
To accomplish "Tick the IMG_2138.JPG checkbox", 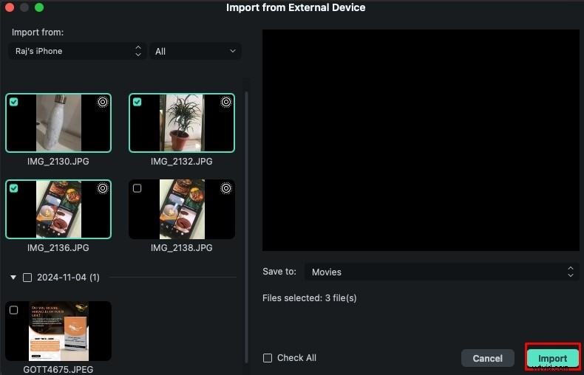I will click(137, 188).
